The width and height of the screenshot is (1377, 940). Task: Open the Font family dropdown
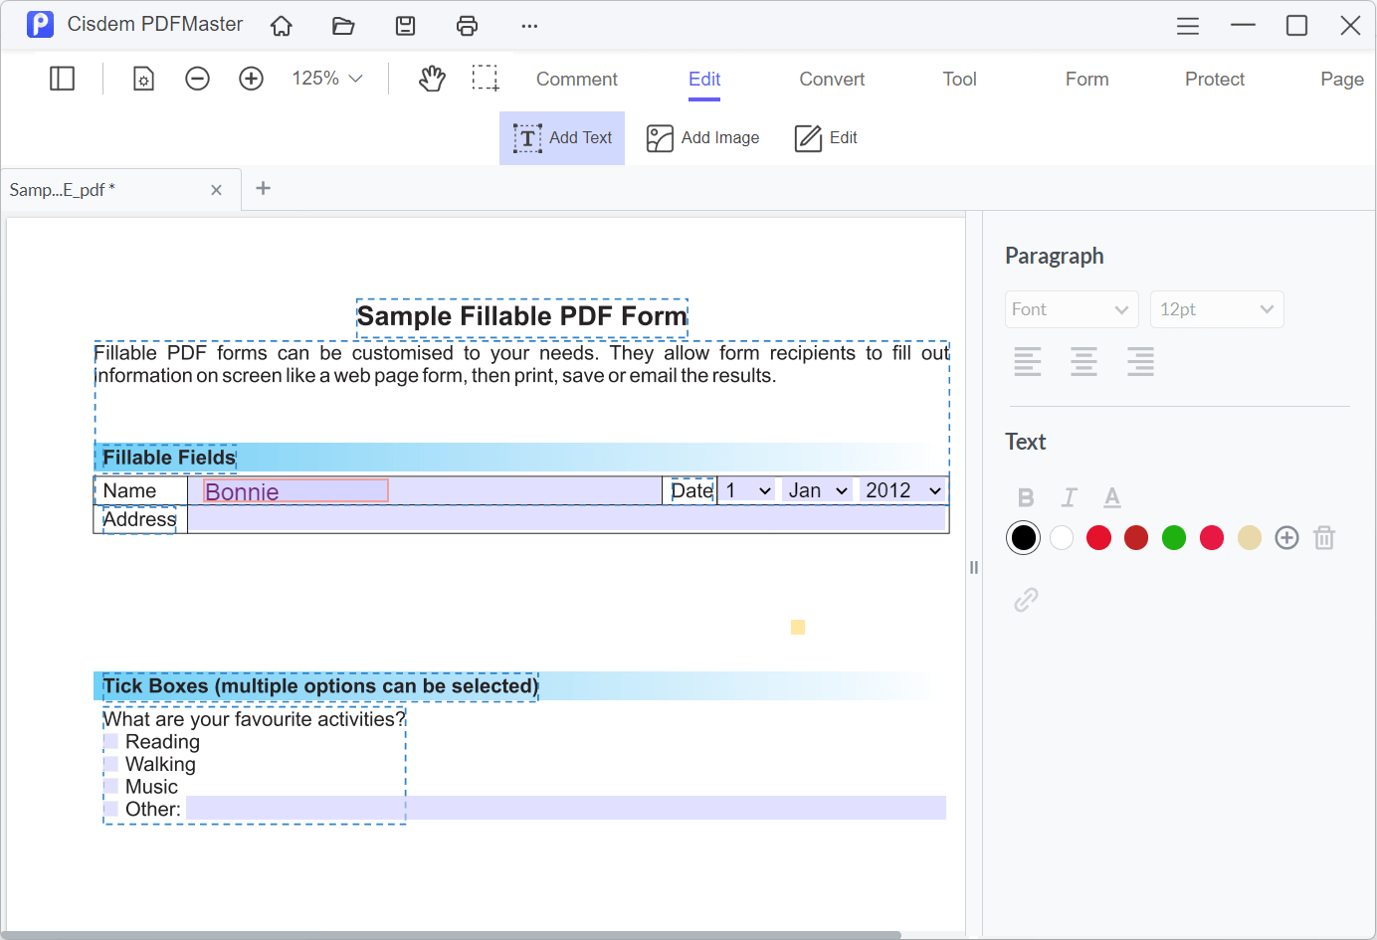tap(1071, 309)
